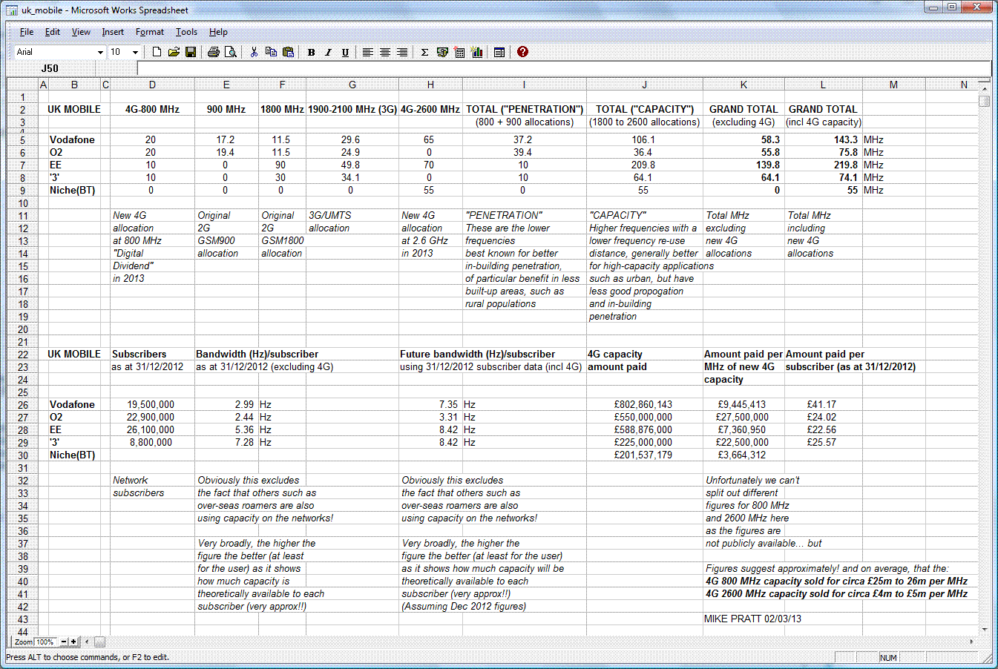Click horizontal scrollbar right arrow
This screenshot has height=669, width=998.
coord(971,642)
